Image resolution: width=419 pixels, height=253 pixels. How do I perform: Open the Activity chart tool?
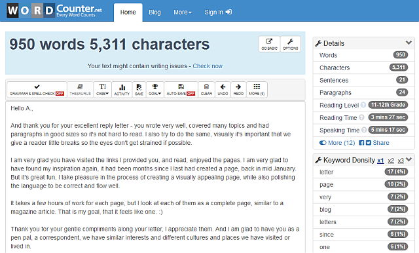point(122,90)
